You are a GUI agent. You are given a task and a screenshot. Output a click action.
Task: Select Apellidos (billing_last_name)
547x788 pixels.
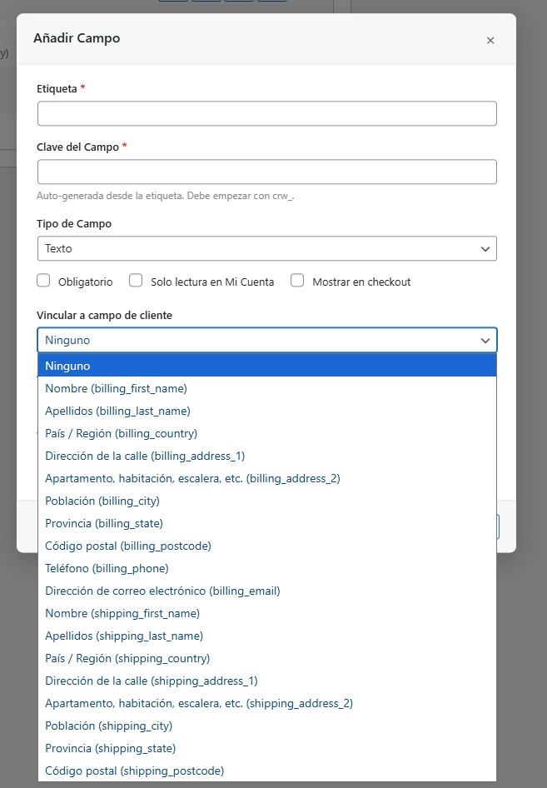[117, 411]
